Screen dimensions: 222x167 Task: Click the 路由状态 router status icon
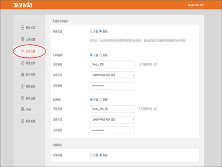[22, 28]
